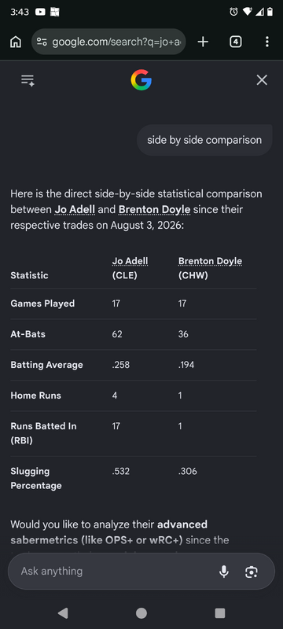Close AI Mode with the X button

(x=262, y=80)
